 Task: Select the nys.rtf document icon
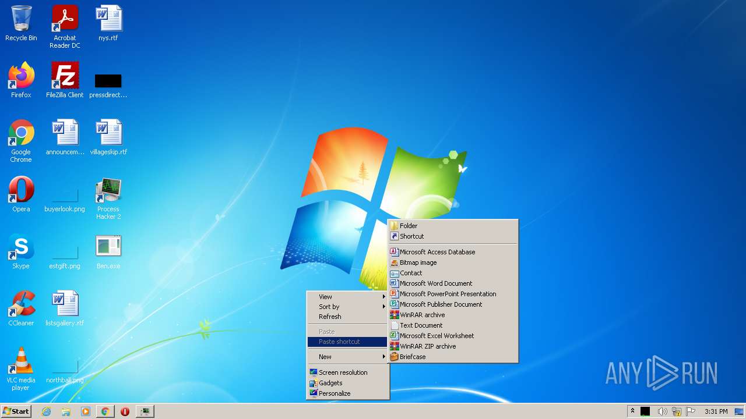(108, 23)
